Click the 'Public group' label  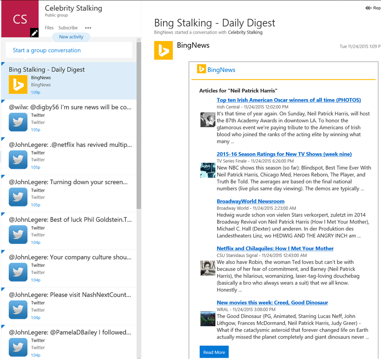pyautogui.click(x=56, y=15)
